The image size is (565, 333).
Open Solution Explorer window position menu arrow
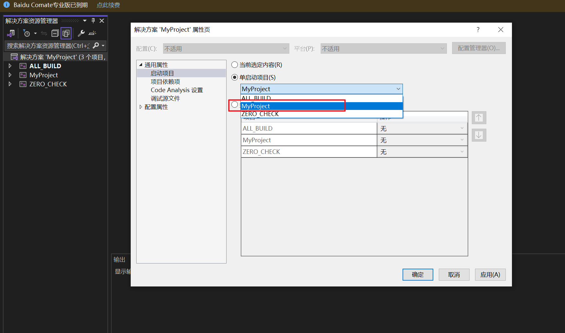[85, 21]
